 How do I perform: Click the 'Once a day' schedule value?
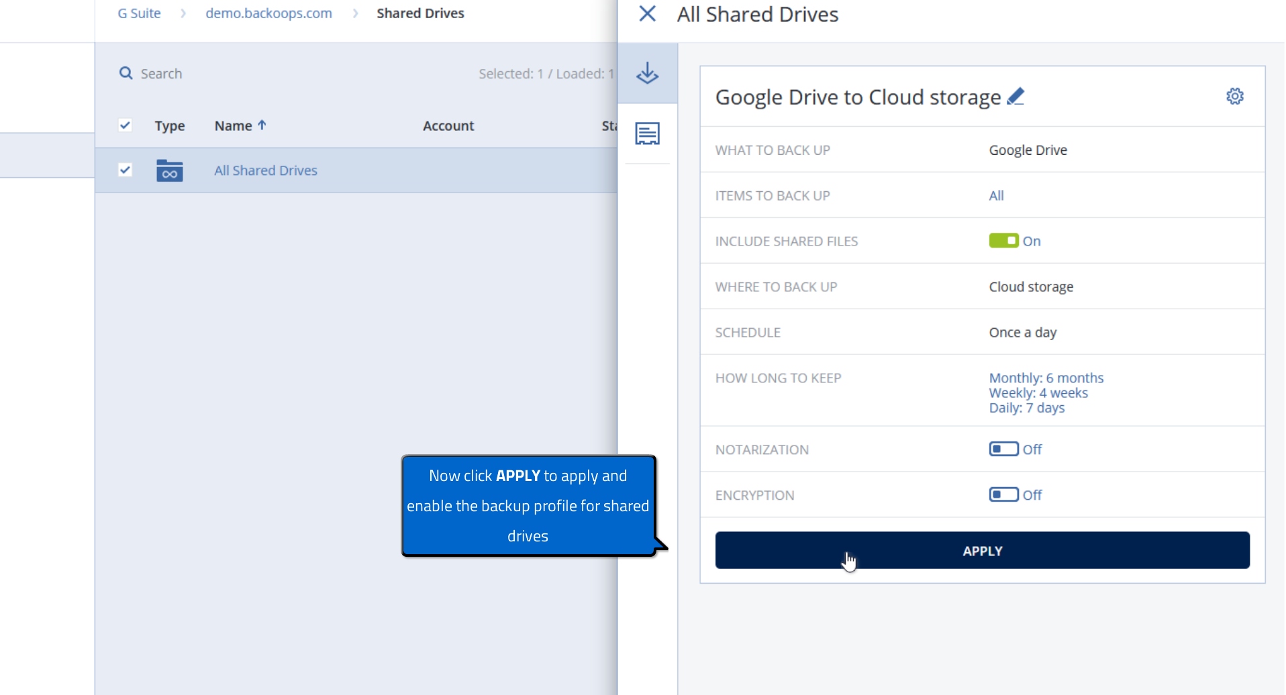pyautogui.click(x=1022, y=332)
